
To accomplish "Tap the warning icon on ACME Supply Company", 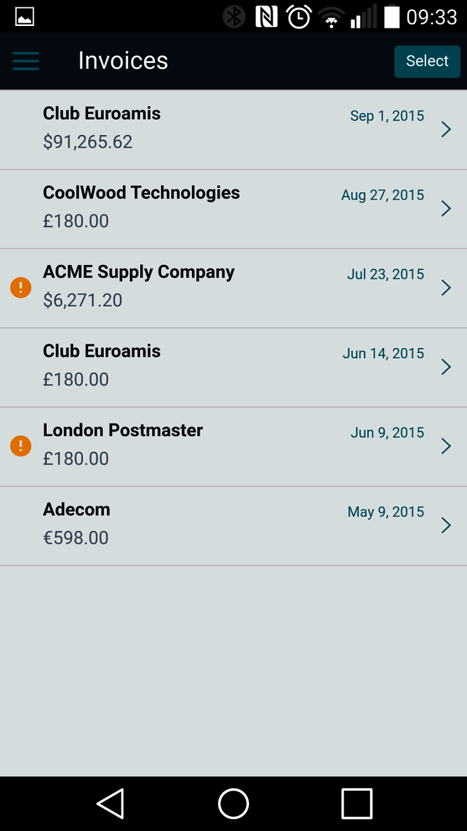I will click(x=21, y=287).
